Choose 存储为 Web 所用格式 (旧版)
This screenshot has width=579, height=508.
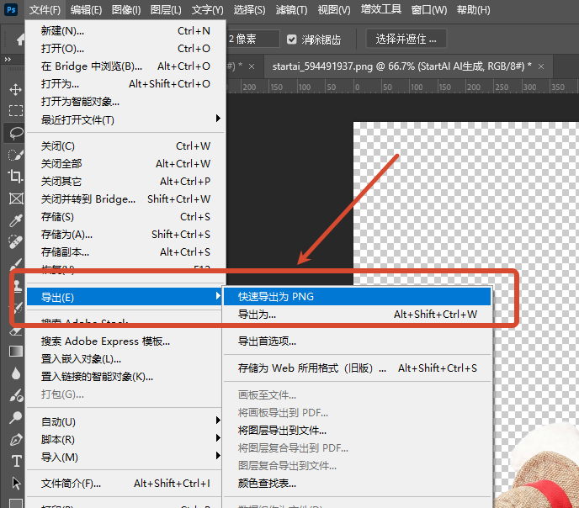point(357,368)
